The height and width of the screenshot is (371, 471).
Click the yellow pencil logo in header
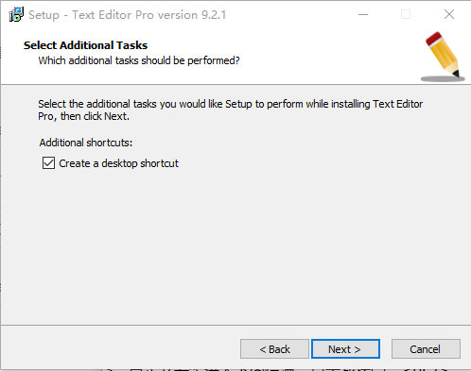click(x=443, y=57)
